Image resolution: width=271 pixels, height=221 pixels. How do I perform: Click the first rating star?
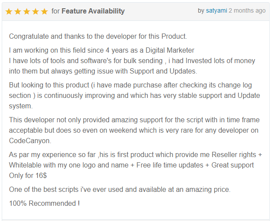coord(9,12)
